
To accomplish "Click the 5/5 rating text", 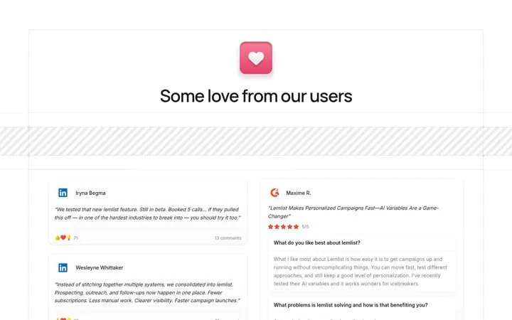I will [x=305, y=227].
